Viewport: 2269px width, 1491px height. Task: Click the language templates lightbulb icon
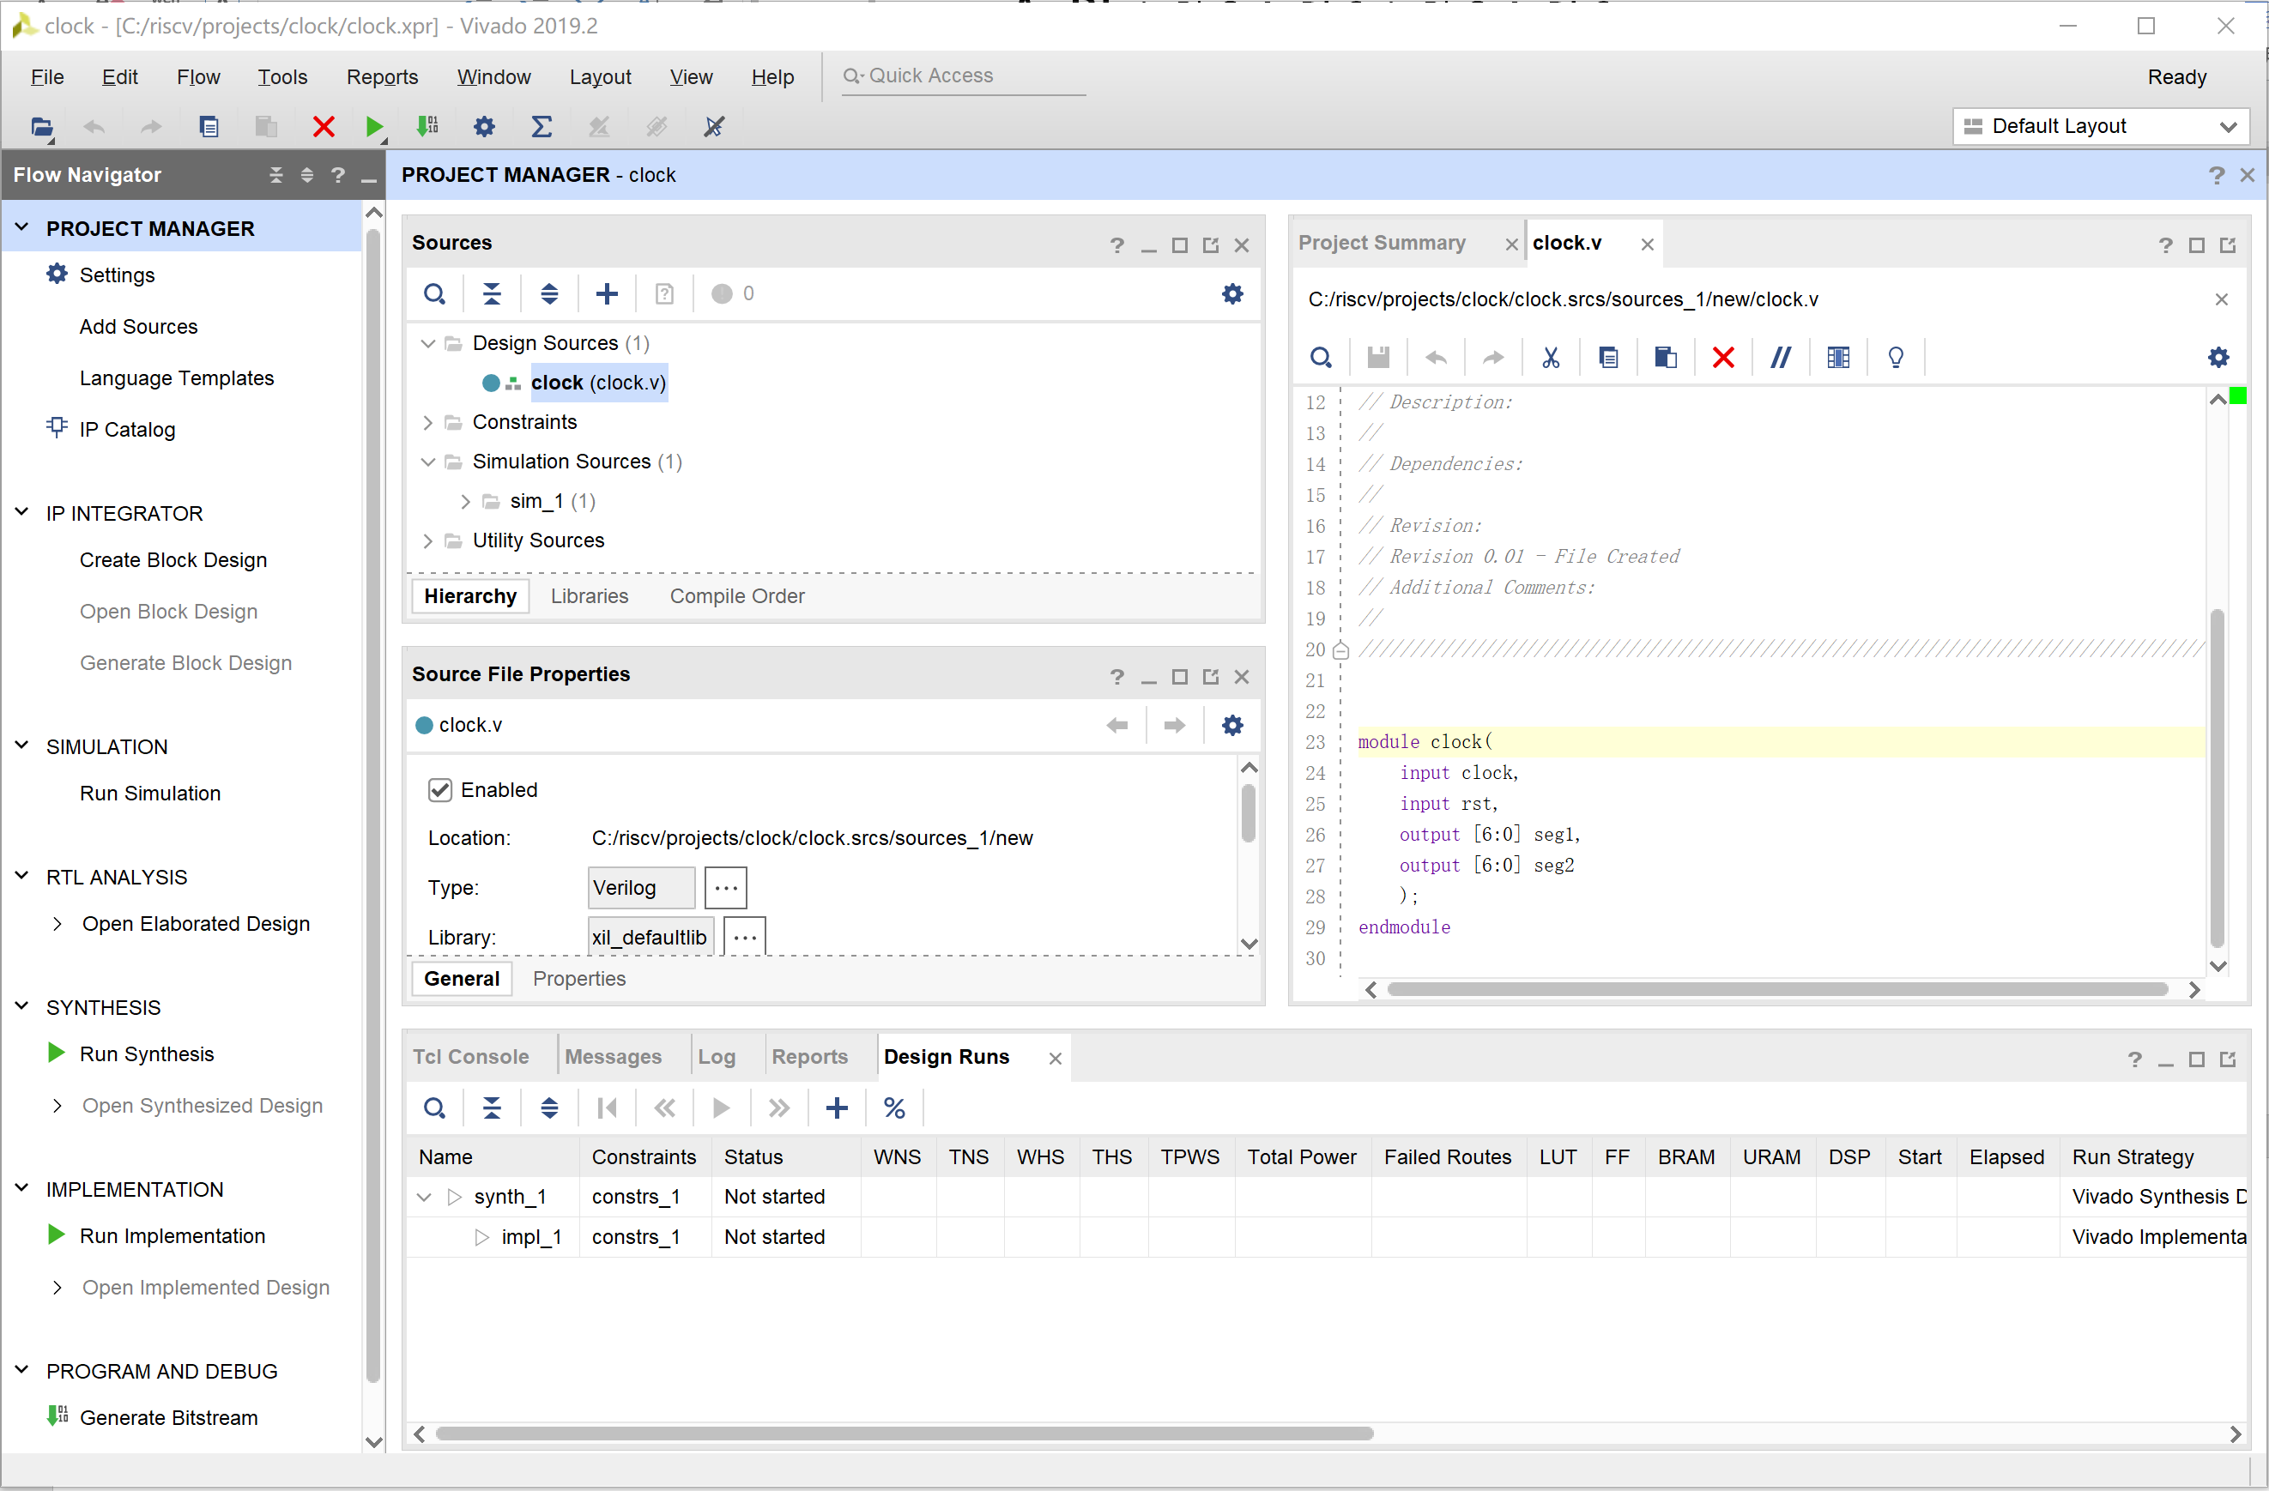pyautogui.click(x=1896, y=358)
